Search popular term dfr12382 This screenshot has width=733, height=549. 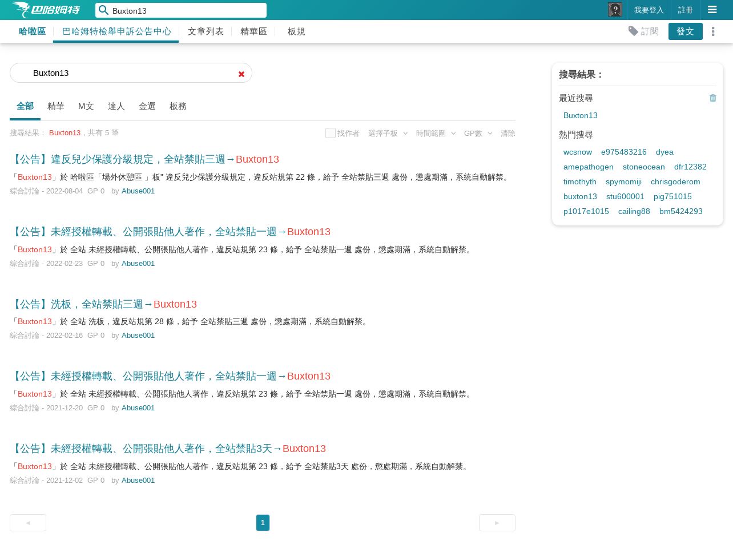tap(690, 167)
